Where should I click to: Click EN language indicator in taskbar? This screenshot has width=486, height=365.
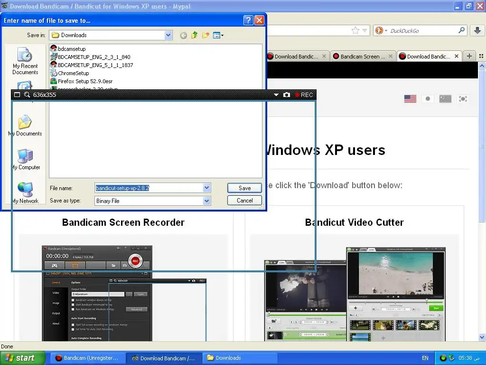[x=425, y=358]
